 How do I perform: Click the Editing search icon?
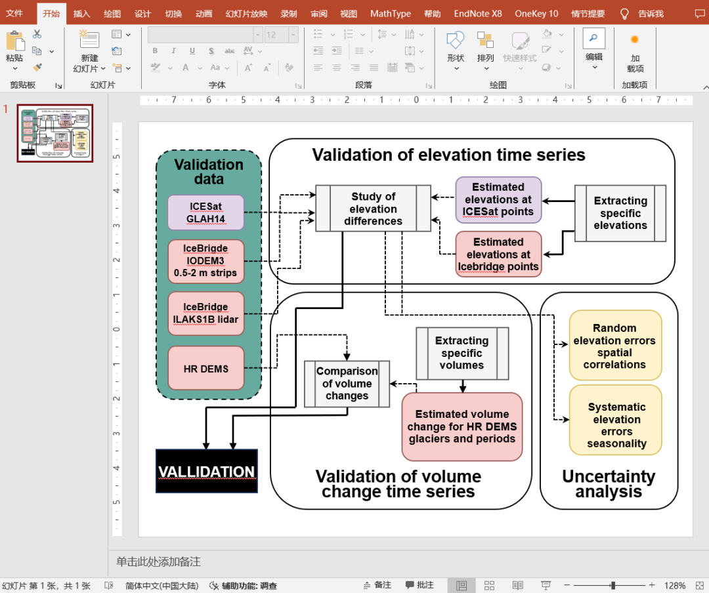[x=593, y=39]
